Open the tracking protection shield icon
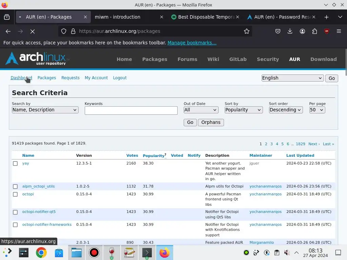 click(x=64, y=31)
